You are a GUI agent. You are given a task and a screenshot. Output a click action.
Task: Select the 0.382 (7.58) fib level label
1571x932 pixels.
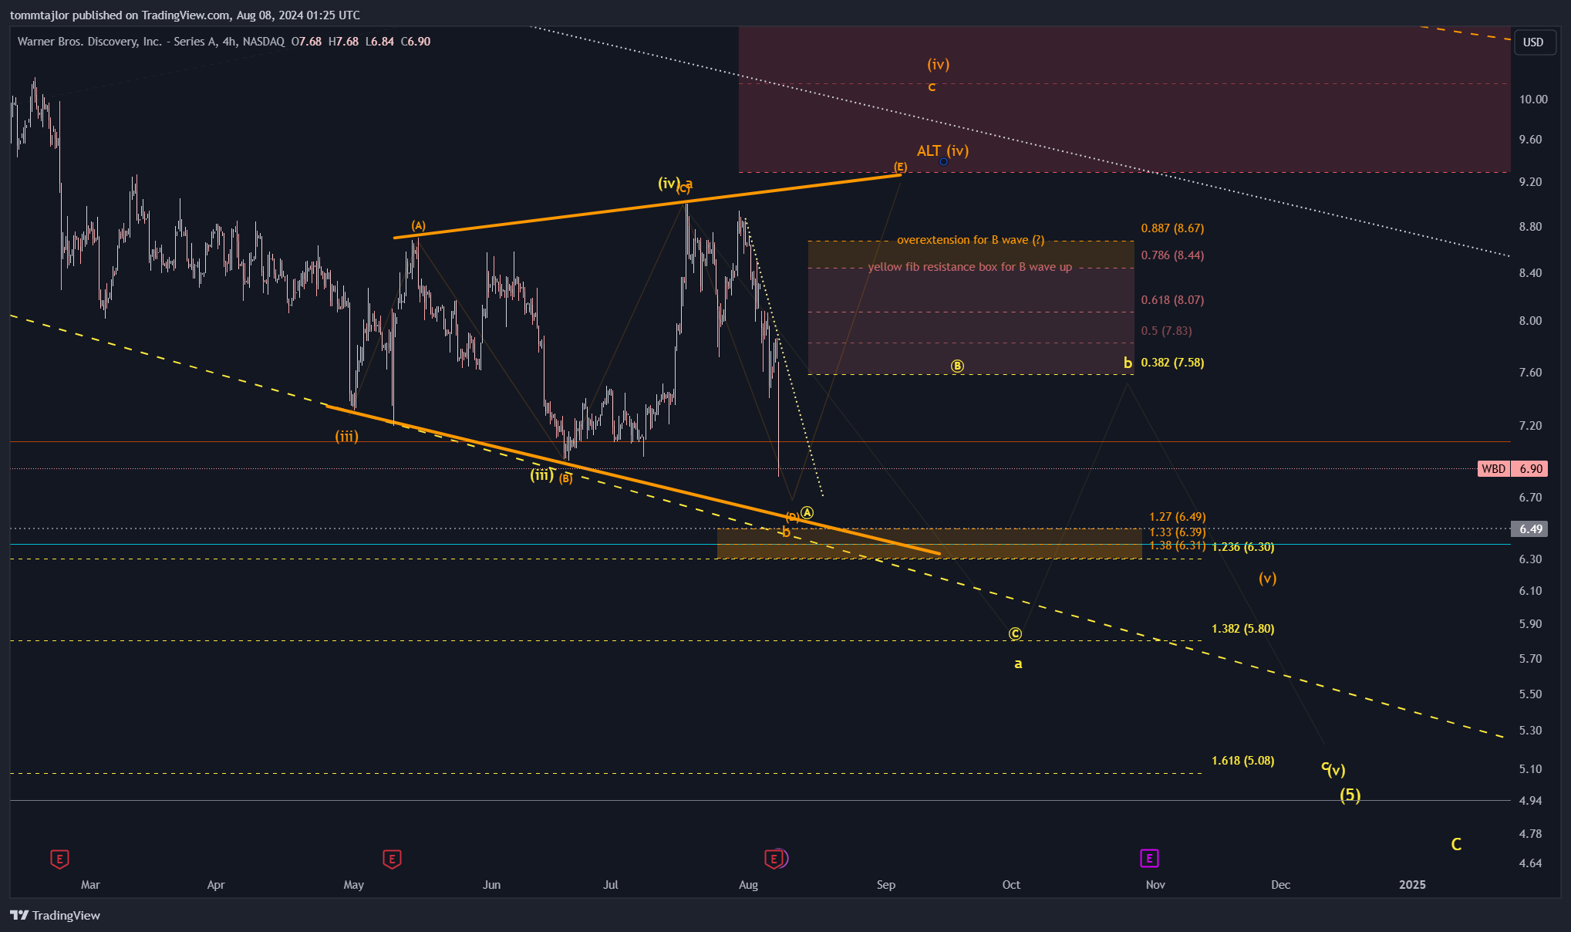[1172, 363]
